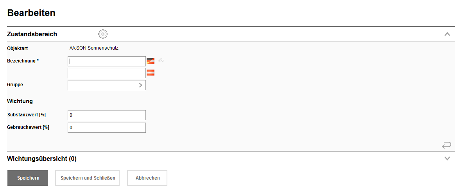The height and width of the screenshot is (196, 461).
Task: Expand the Wichtungsübersicht section chevron
Action: (x=447, y=159)
